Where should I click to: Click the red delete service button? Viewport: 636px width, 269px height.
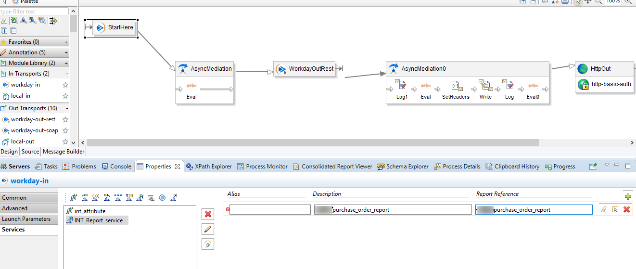(208, 214)
